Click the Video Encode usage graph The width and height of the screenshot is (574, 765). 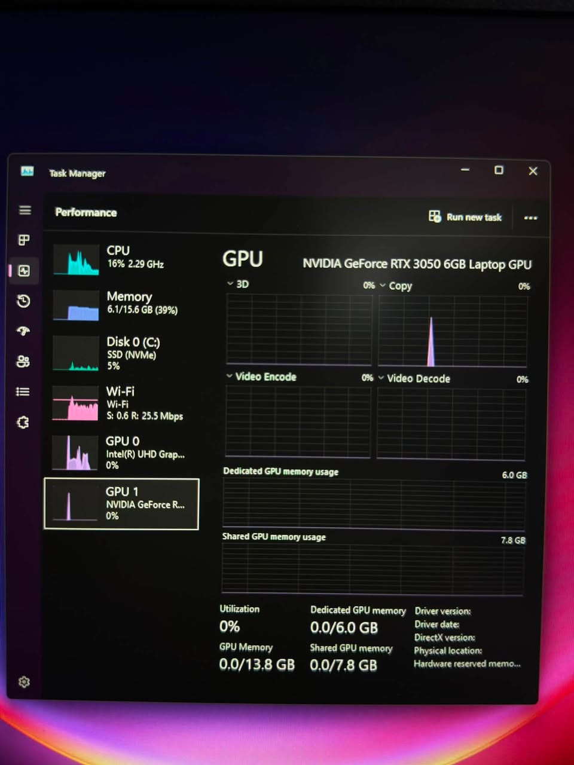pos(298,422)
